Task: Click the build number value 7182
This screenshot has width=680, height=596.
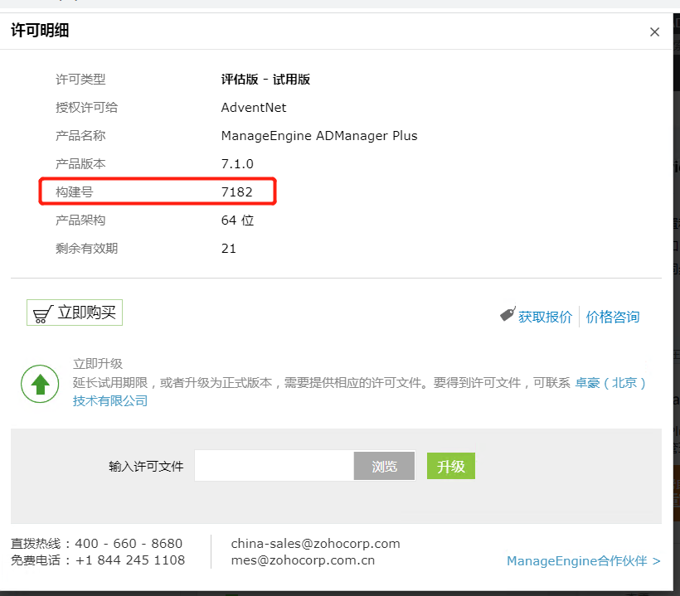Action: [x=236, y=192]
